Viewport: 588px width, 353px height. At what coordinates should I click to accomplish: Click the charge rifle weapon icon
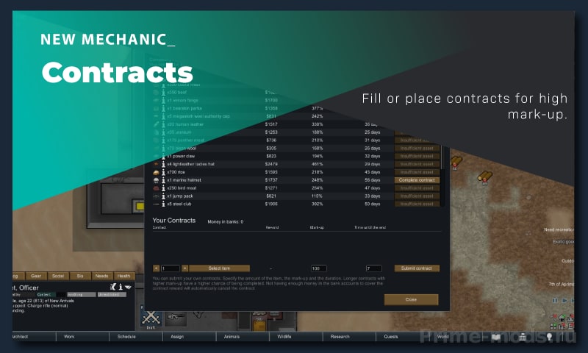[176, 318]
